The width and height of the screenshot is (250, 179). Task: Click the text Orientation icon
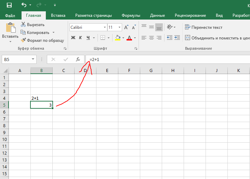pyautogui.click(x=170, y=27)
